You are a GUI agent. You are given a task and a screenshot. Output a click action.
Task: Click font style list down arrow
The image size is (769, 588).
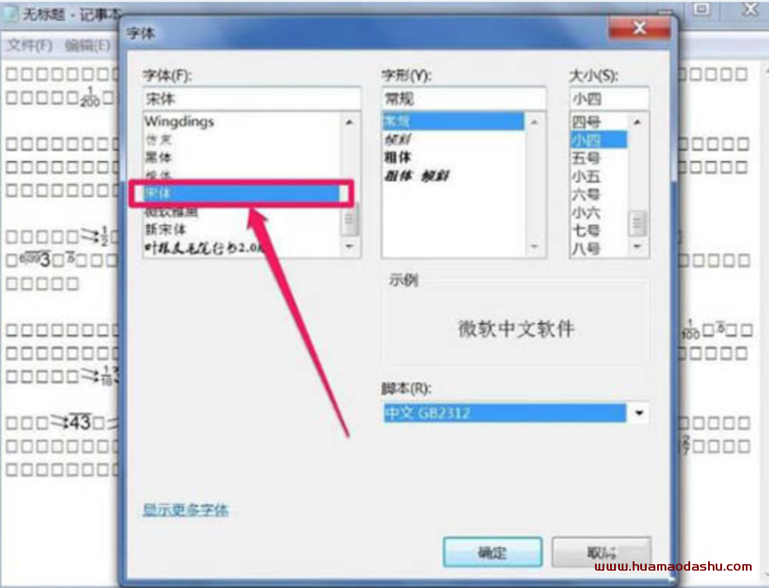(x=535, y=247)
